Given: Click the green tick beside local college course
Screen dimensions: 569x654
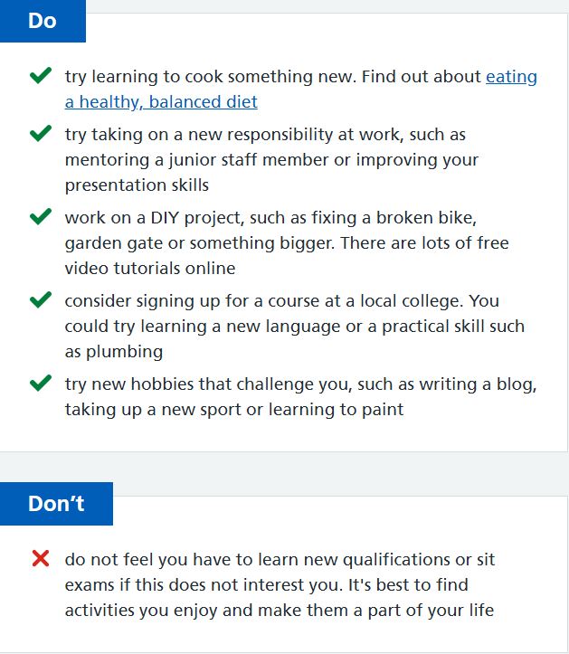Looking at the screenshot, I should tap(41, 300).
